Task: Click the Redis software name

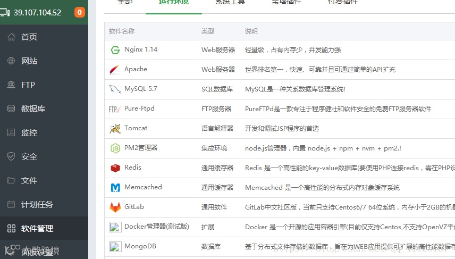Action: pos(133,168)
